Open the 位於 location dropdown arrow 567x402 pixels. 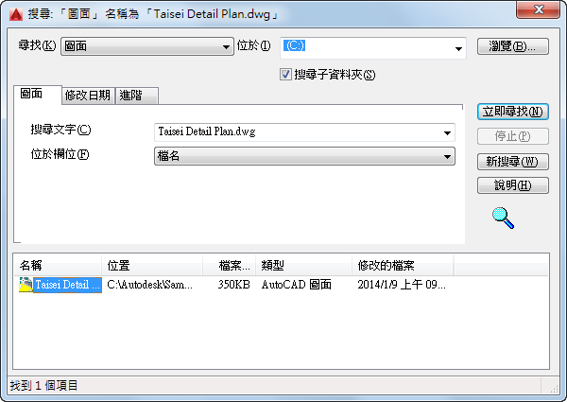click(x=458, y=48)
